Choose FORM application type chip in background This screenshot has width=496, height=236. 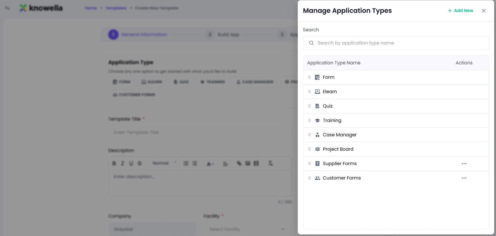coord(122,82)
